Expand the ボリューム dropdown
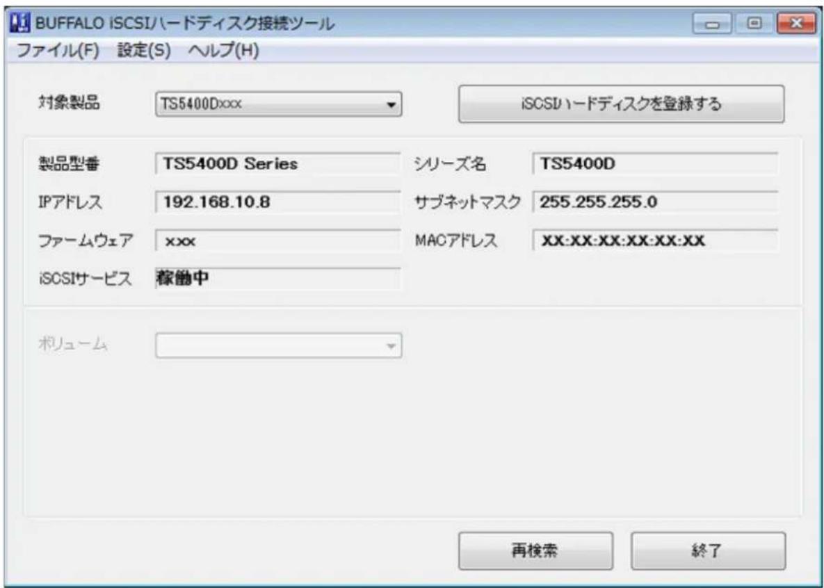The image size is (824, 588). tap(279, 345)
